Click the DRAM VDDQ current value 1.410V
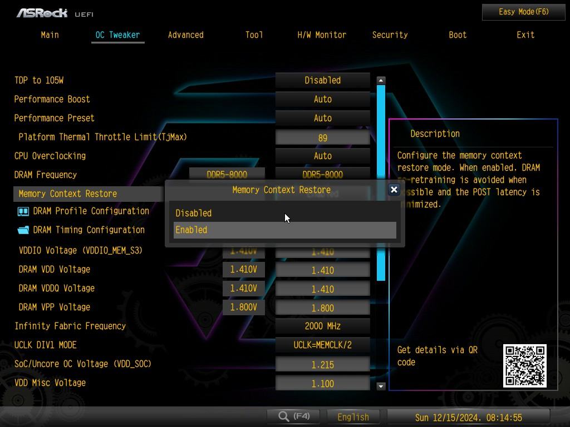570x427 pixels. (x=244, y=289)
